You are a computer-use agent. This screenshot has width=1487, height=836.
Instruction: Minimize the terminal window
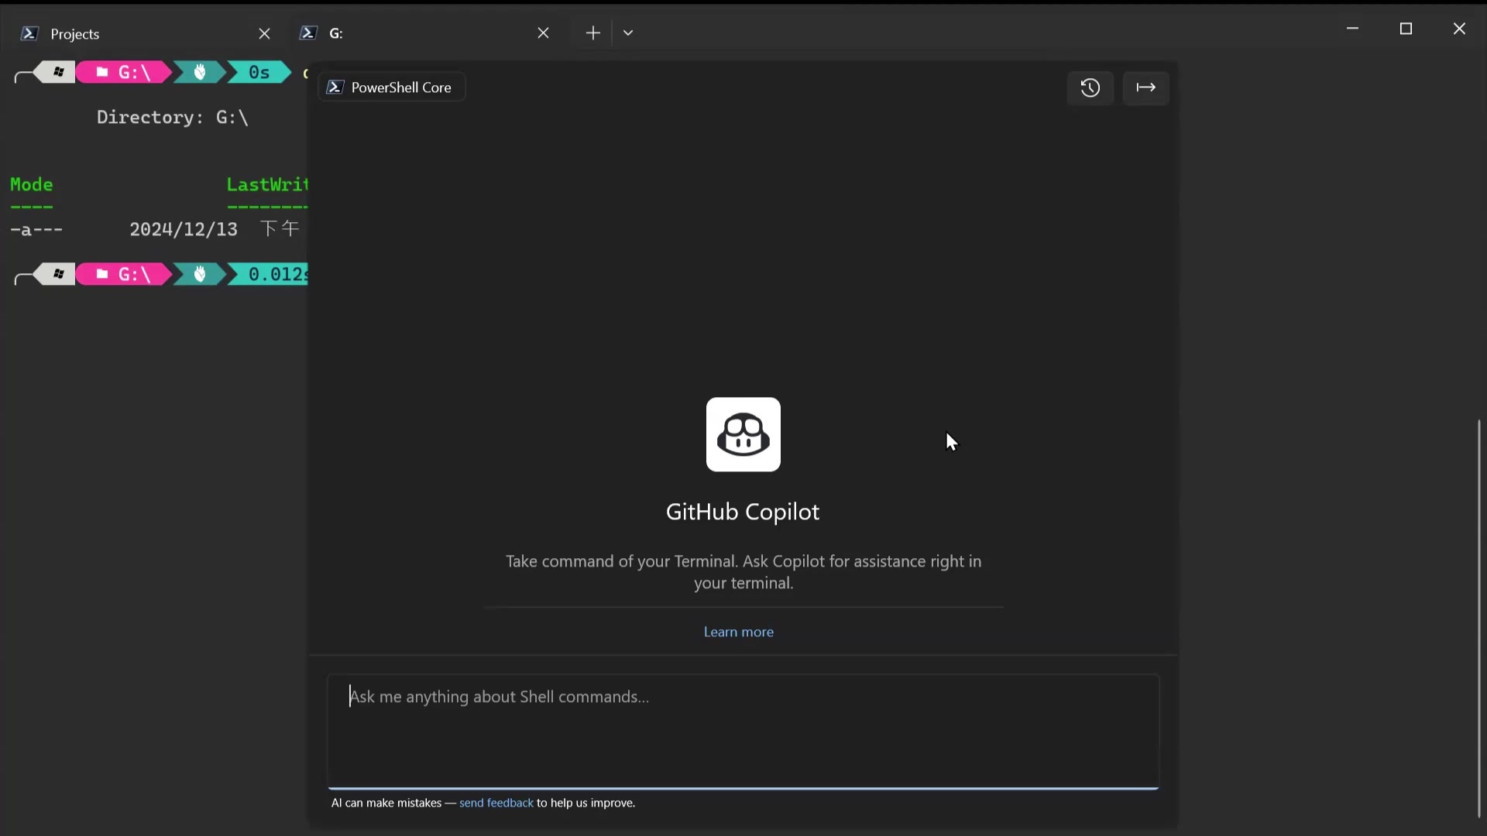1352,29
